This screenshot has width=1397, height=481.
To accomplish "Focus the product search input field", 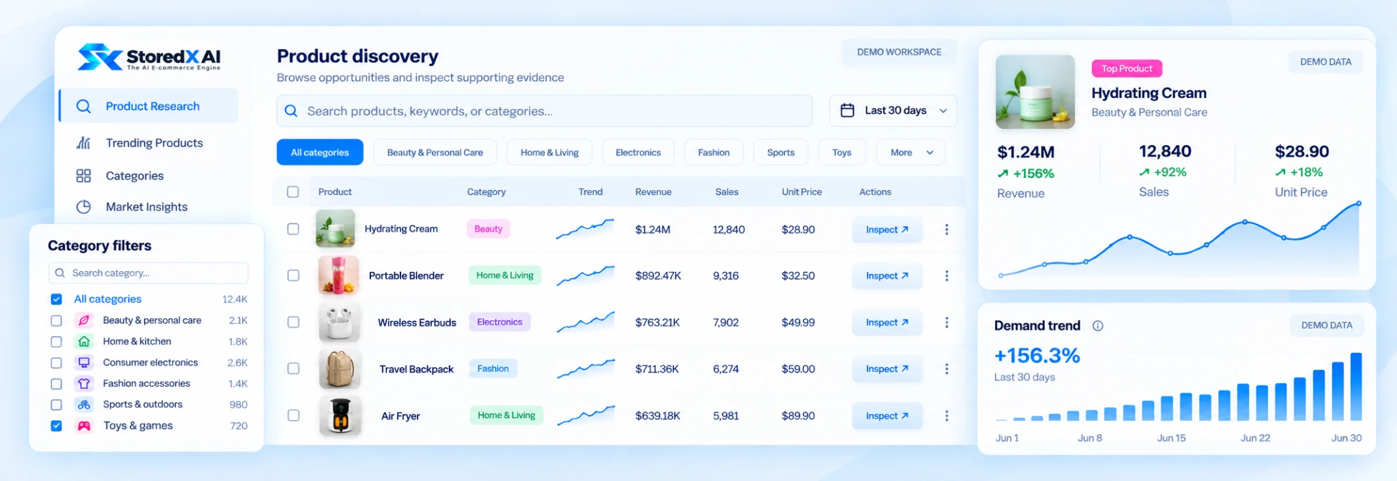I will (544, 110).
